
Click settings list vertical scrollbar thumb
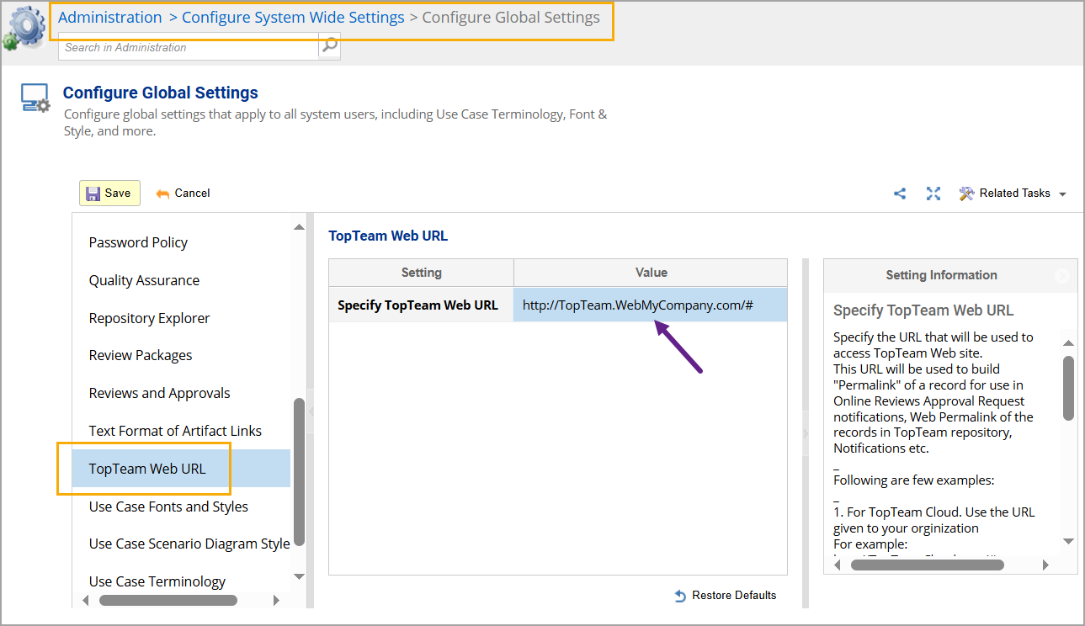(299, 472)
